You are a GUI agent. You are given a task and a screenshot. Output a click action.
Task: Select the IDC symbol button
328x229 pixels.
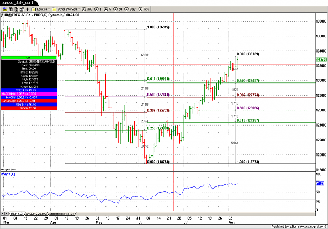(x=87, y=9)
